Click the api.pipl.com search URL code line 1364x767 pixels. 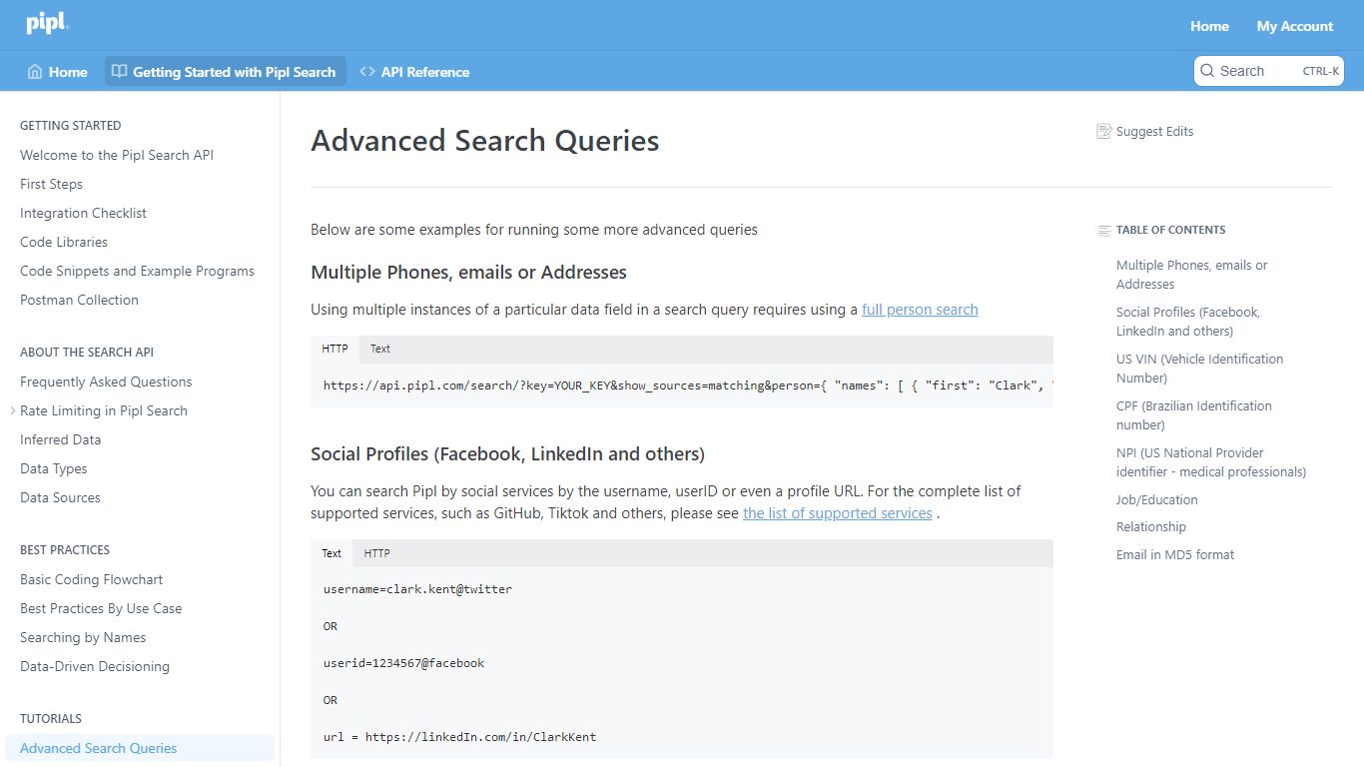[x=688, y=385]
